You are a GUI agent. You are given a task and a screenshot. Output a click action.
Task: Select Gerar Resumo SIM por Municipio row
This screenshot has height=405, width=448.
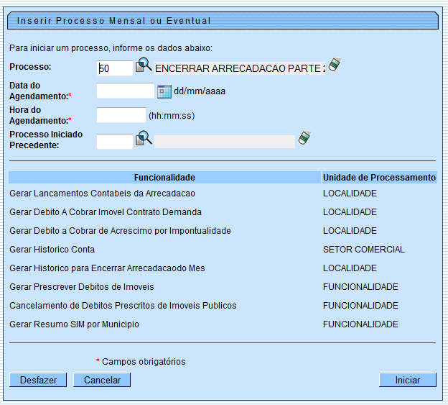(74, 324)
